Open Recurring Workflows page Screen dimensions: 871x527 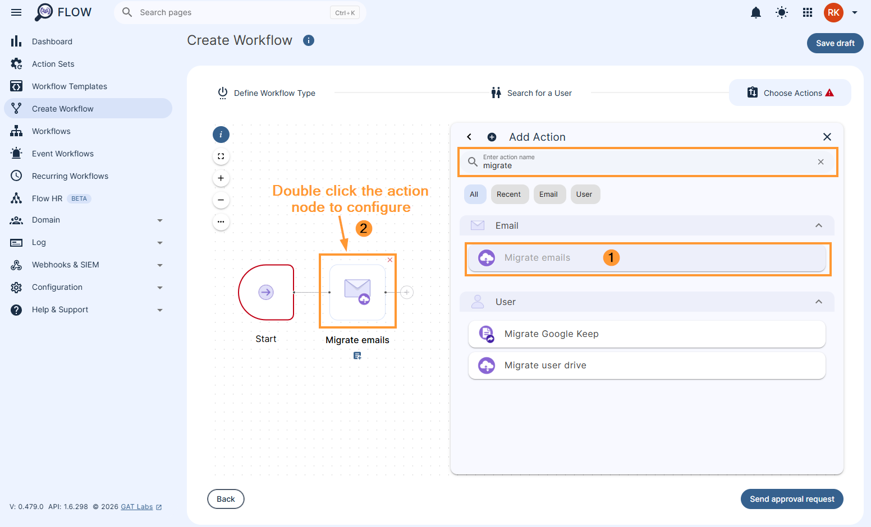point(88,176)
